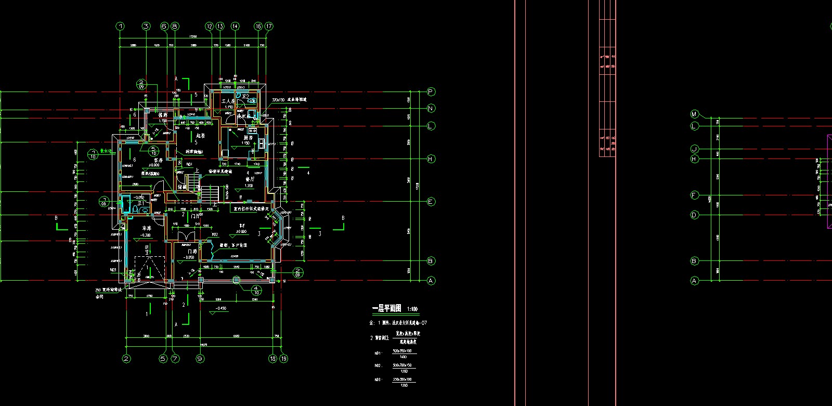832x406 pixels.
Task: Select bottom grid axis bubble 18
Action: coord(272,358)
